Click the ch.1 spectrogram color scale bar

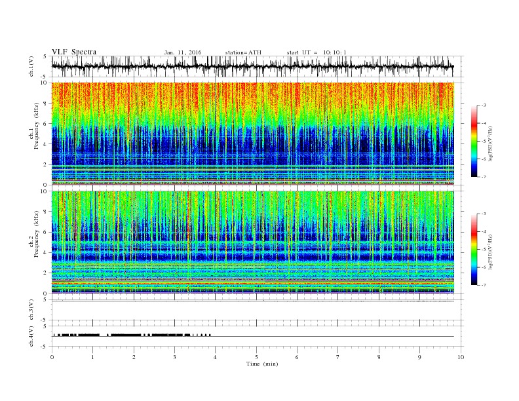474,141
